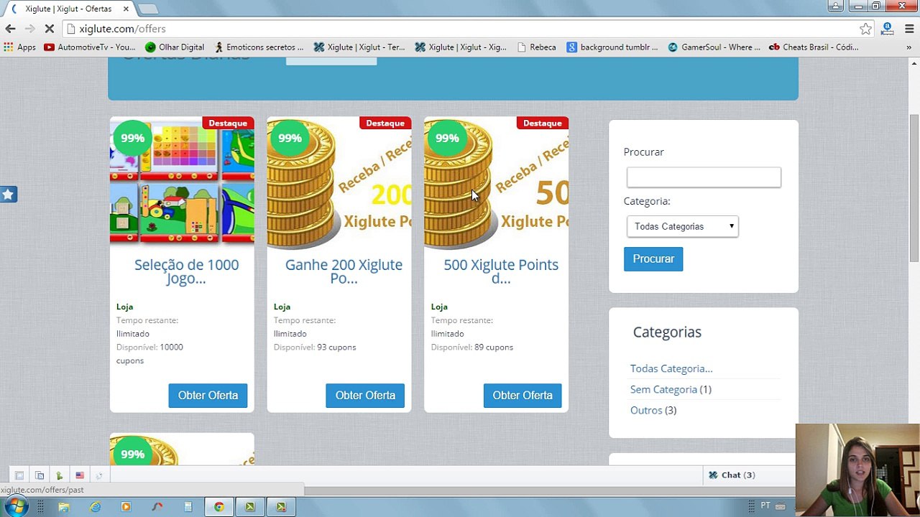Open the Seleção de 1000 Jogo... title
The image size is (920, 517).
pos(186,271)
